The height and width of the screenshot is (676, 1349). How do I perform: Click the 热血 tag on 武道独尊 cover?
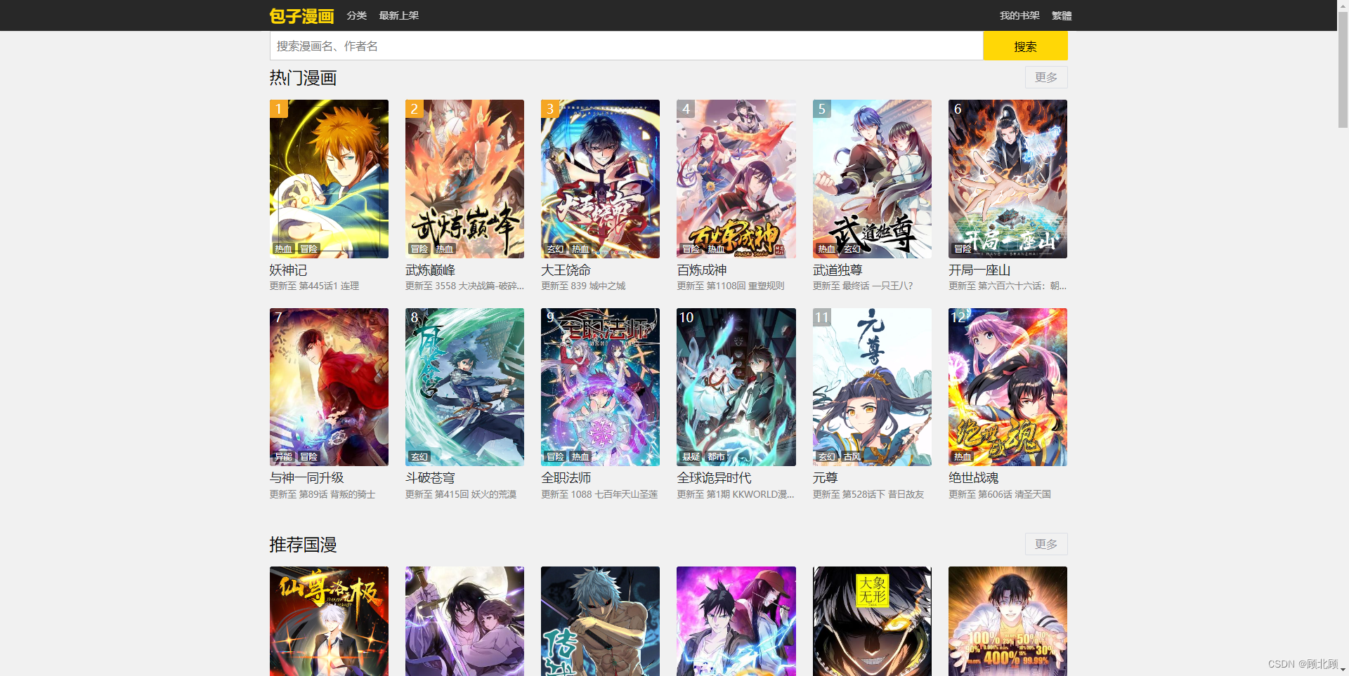(x=826, y=249)
